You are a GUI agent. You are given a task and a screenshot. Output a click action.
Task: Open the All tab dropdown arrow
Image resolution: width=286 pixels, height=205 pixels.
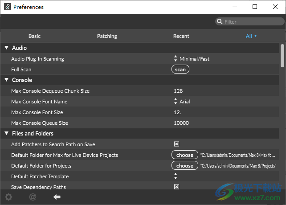coord(255,36)
